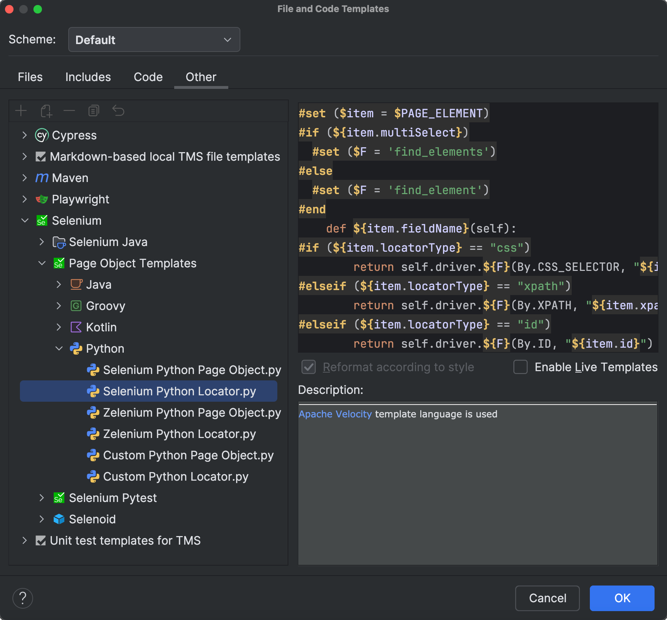
Task: Click the help question mark icon
Action: coord(23,598)
